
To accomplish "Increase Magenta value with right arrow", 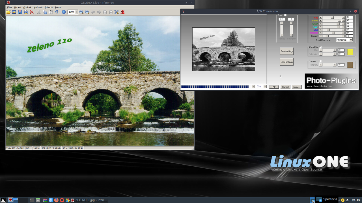I will point(343,33).
